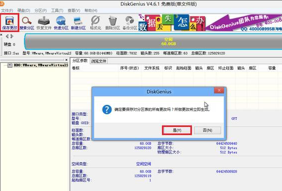The image size is (282, 191).
Task: Click the GPT partition table type text
Action: (234, 119)
